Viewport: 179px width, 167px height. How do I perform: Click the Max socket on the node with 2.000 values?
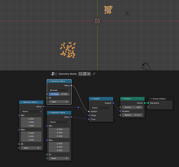[19, 130]
